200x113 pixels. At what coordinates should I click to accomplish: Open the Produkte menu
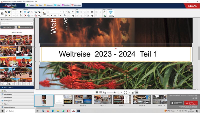pos(30,5)
